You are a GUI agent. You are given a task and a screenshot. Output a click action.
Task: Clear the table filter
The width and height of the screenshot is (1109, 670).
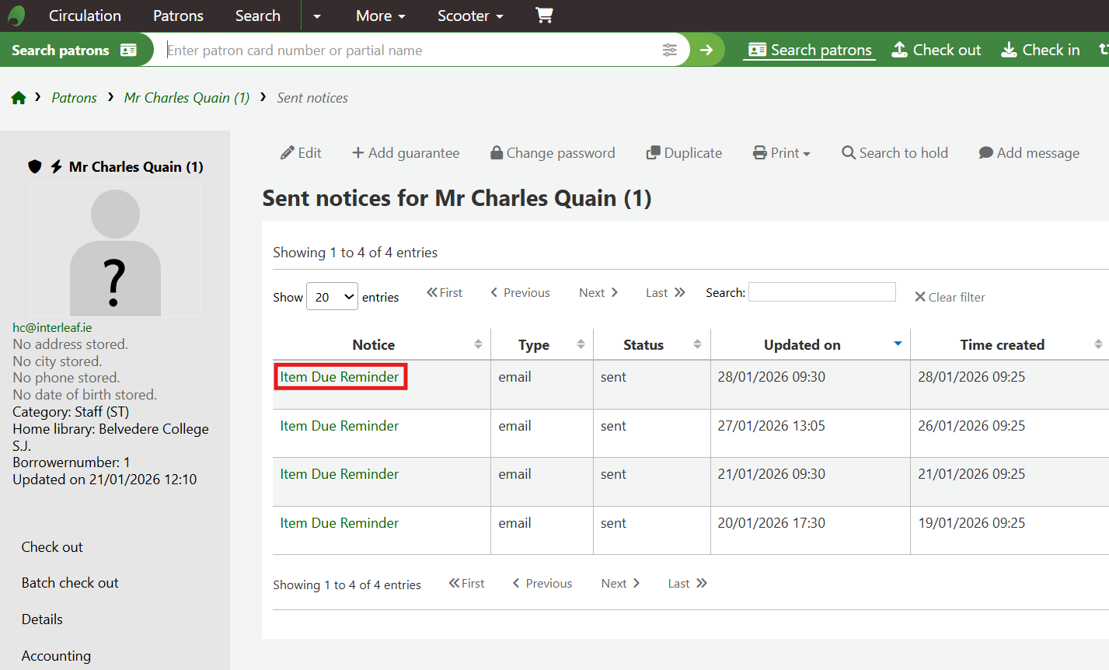950,297
